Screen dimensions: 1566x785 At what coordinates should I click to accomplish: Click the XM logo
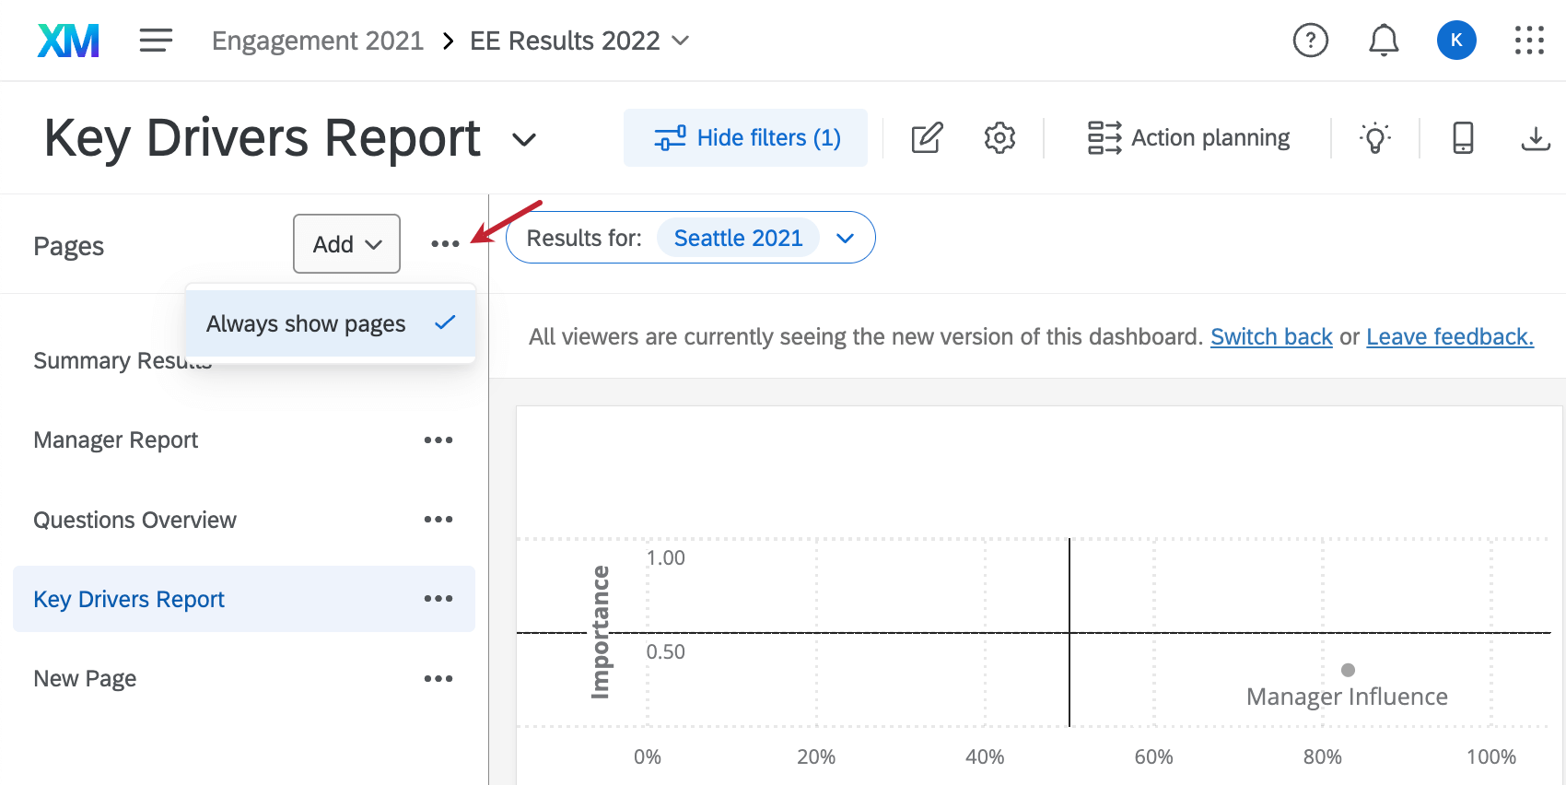click(x=68, y=41)
